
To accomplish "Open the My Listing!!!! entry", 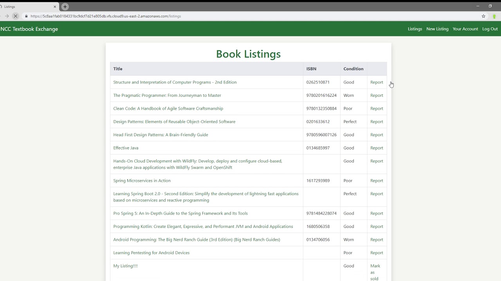I will (125, 266).
